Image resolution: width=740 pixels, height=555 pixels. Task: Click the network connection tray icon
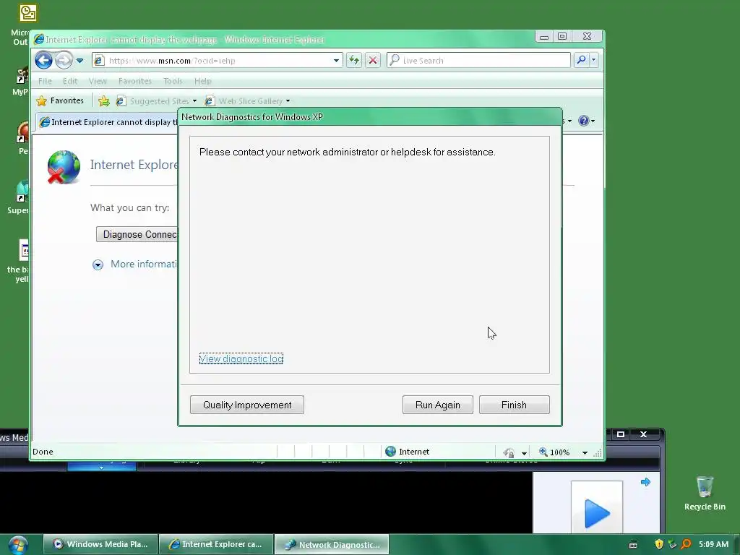click(673, 544)
